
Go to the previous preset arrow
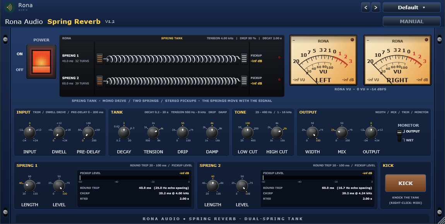point(366,7)
